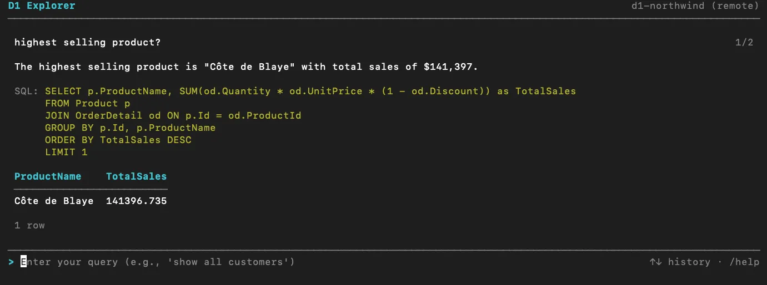Select the TotalSales column header
The width and height of the screenshot is (767, 285).
[x=136, y=176]
